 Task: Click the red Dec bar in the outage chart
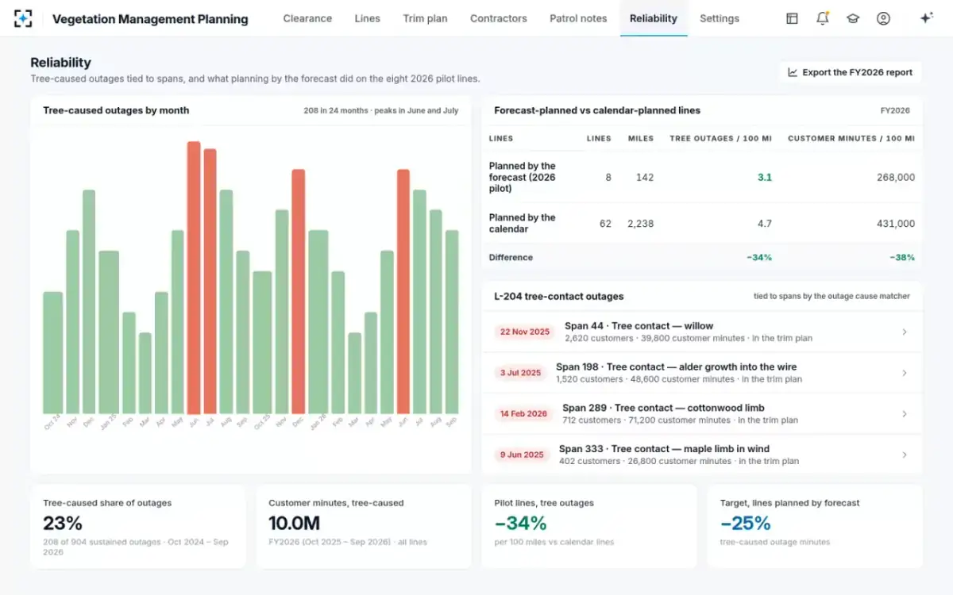[298, 291]
